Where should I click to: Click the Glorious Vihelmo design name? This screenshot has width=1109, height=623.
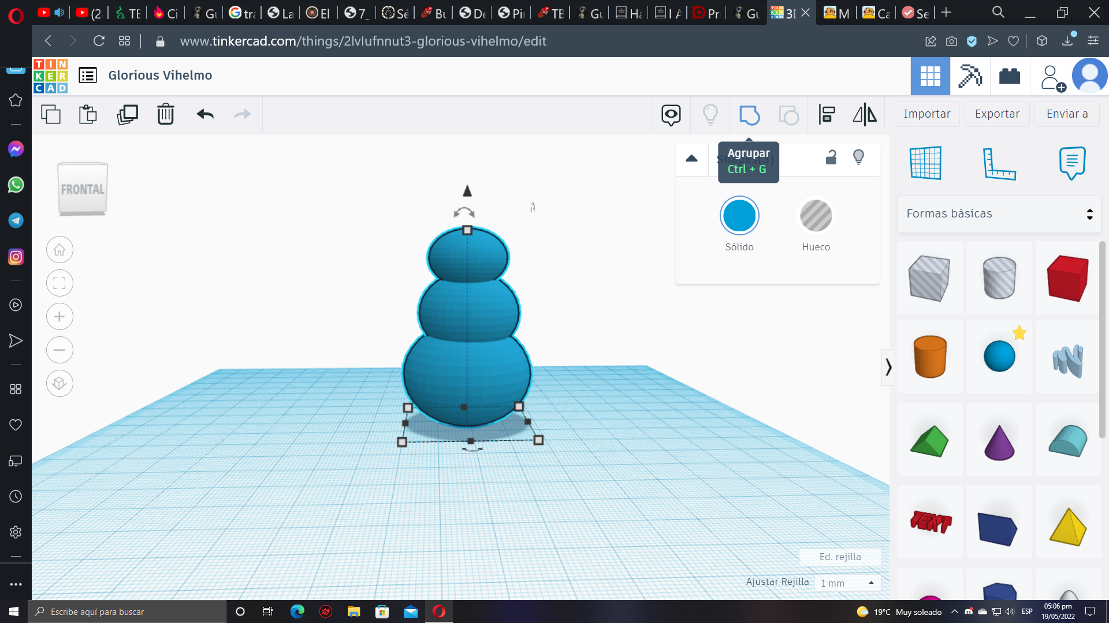click(160, 76)
